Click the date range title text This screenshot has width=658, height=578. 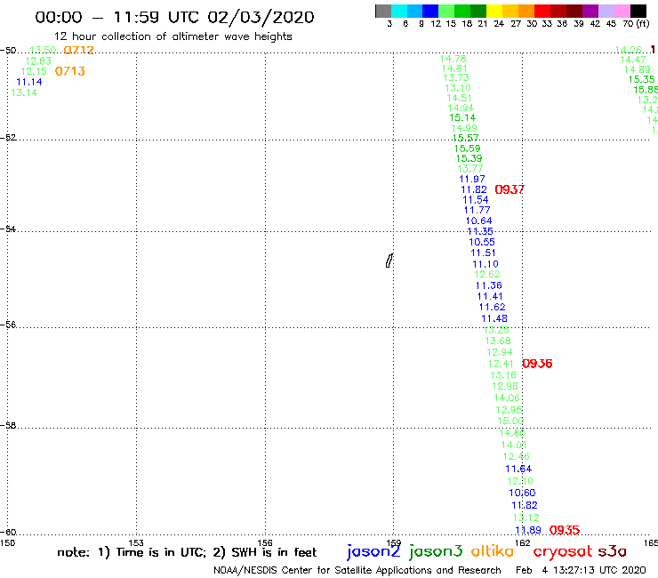point(174,18)
